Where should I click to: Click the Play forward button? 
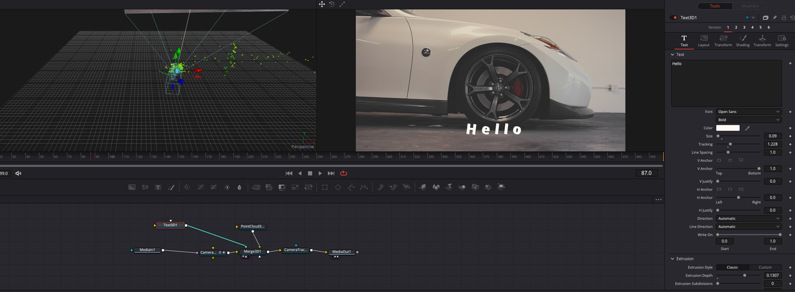tap(320, 173)
